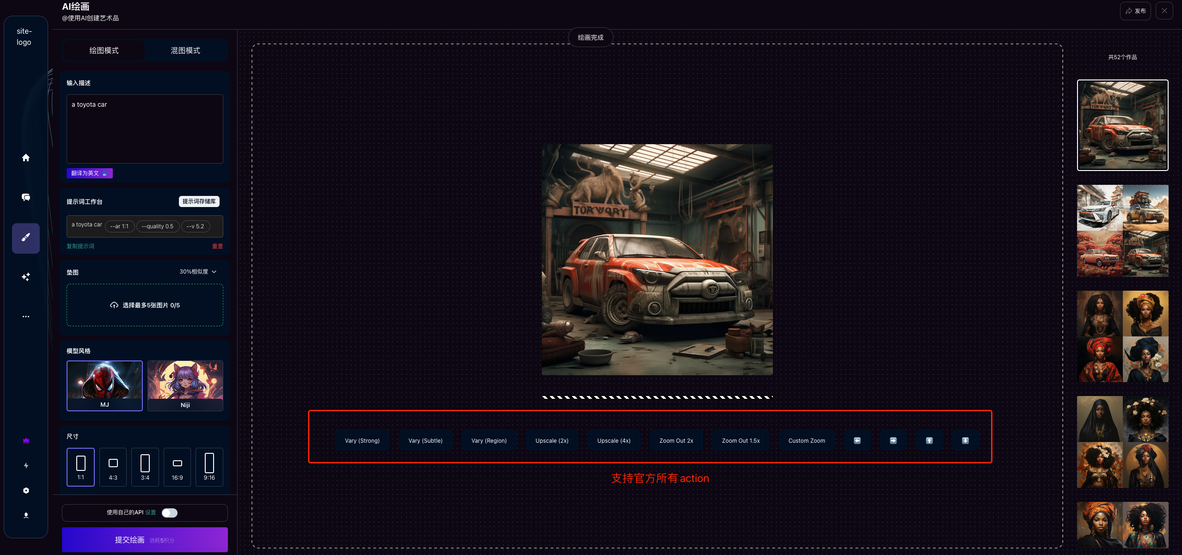
Task: Open the purple crown membership icon
Action: point(26,441)
